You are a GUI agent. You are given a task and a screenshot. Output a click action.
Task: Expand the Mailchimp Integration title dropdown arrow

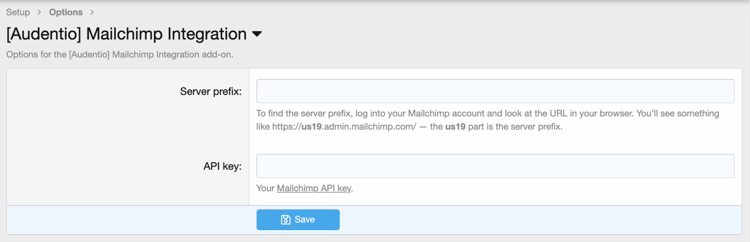pos(257,34)
